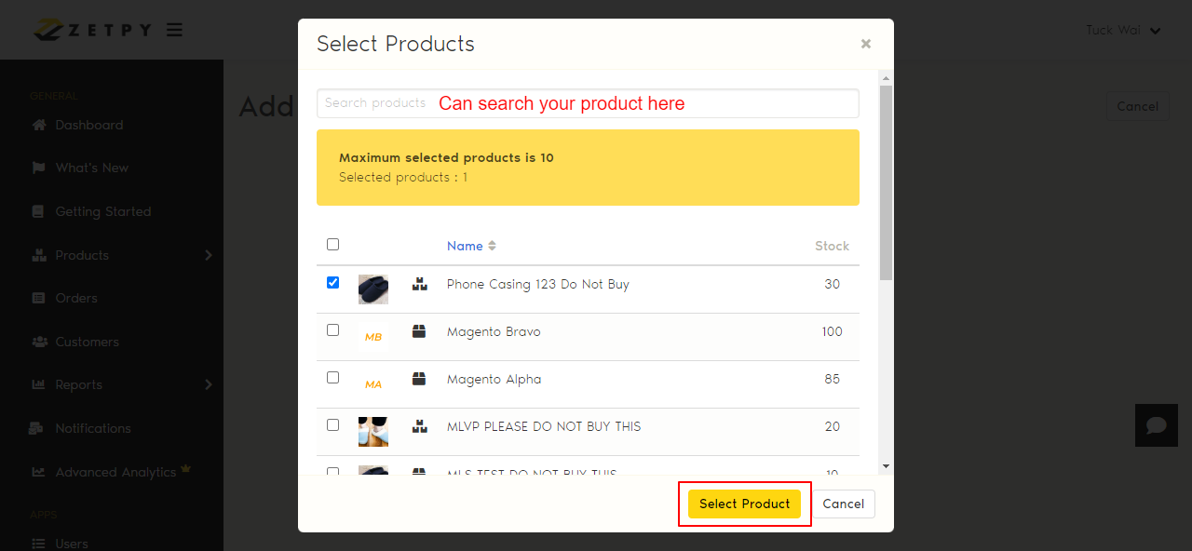Image resolution: width=1192 pixels, height=551 pixels.
Task: Click the chat bubble support icon
Action: [x=1157, y=425]
